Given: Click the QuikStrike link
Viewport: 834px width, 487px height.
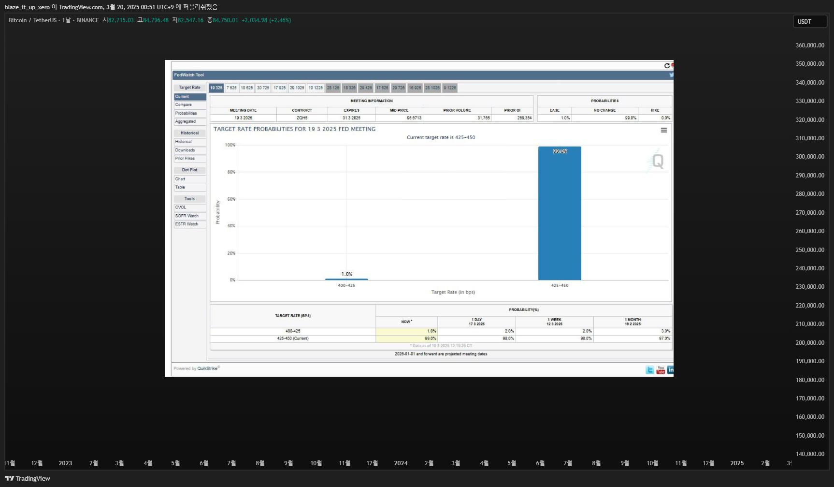Looking at the screenshot, I should [207, 369].
